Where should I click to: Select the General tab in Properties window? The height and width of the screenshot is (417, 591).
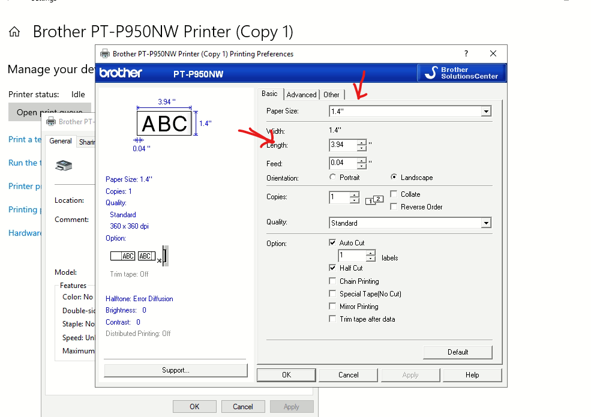tap(61, 141)
